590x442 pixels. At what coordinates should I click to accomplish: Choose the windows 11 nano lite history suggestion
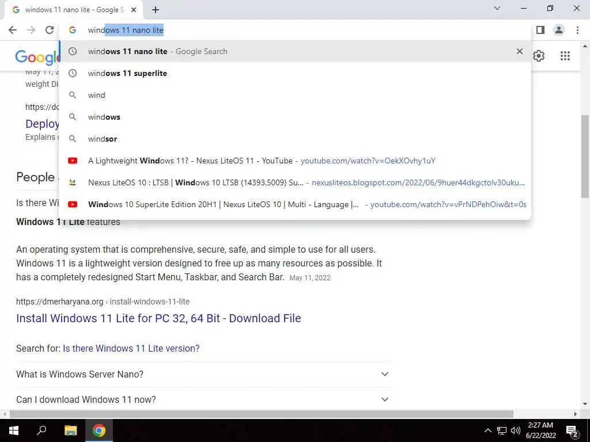295,51
